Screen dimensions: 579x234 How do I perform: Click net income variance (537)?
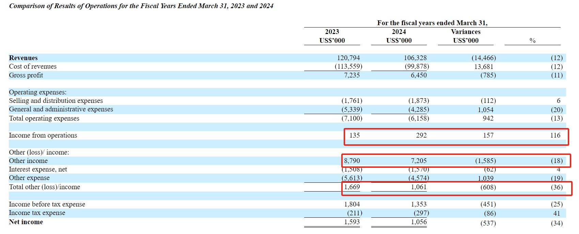click(x=488, y=223)
